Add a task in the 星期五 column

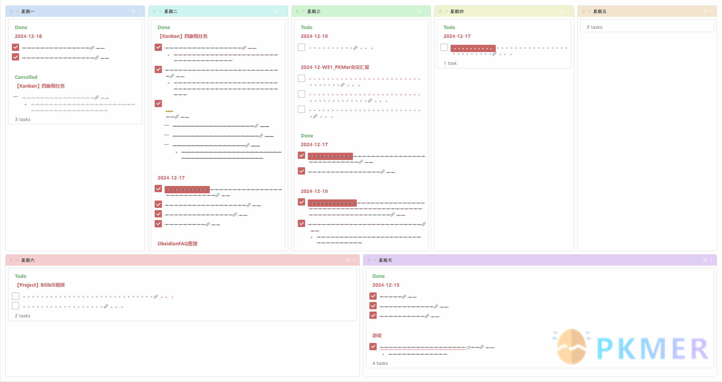pyautogui.click(x=705, y=11)
